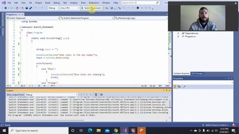Expand the Program.cs node in Solution Explorer
This screenshot has width=239, height=134.
click(178, 36)
